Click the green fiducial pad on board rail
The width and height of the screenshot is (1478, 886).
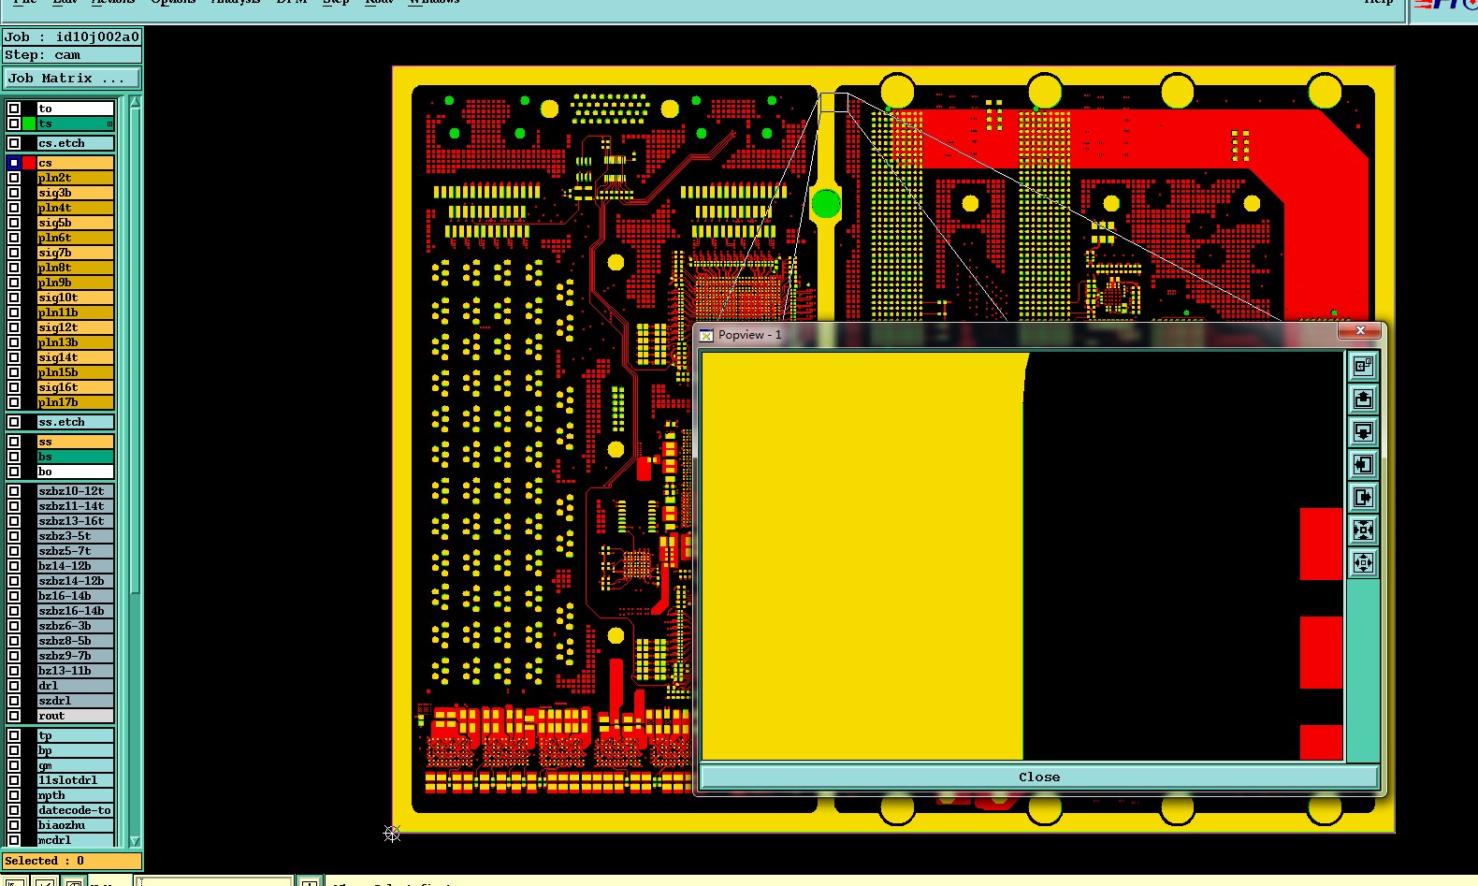pyautogui.click(x=826, y=203)
